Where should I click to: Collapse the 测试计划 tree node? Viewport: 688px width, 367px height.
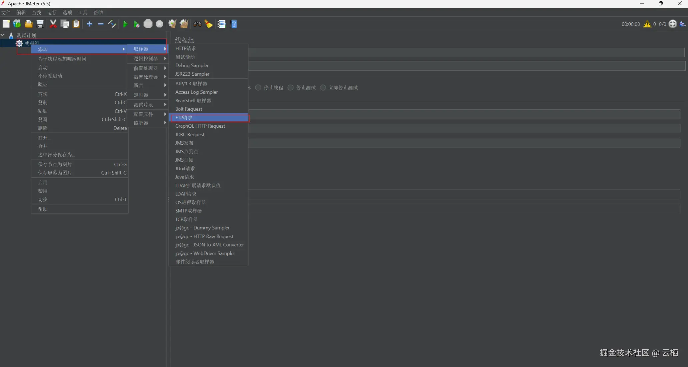pyautogui.click(x=3, y=35)
